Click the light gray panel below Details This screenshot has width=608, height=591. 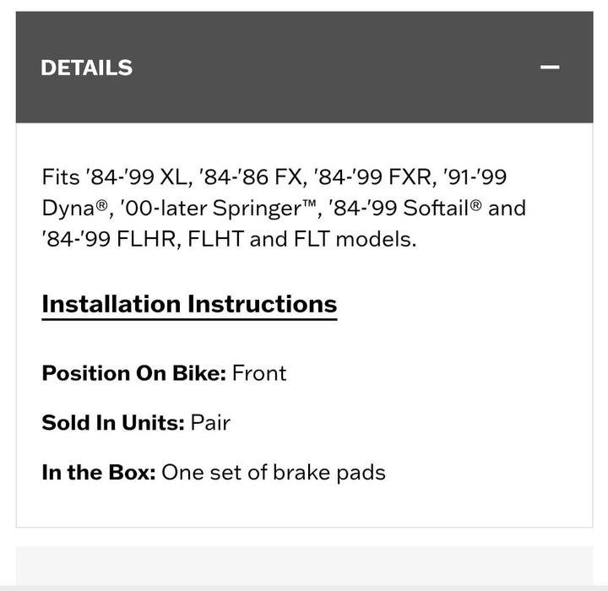pos(304,566)
